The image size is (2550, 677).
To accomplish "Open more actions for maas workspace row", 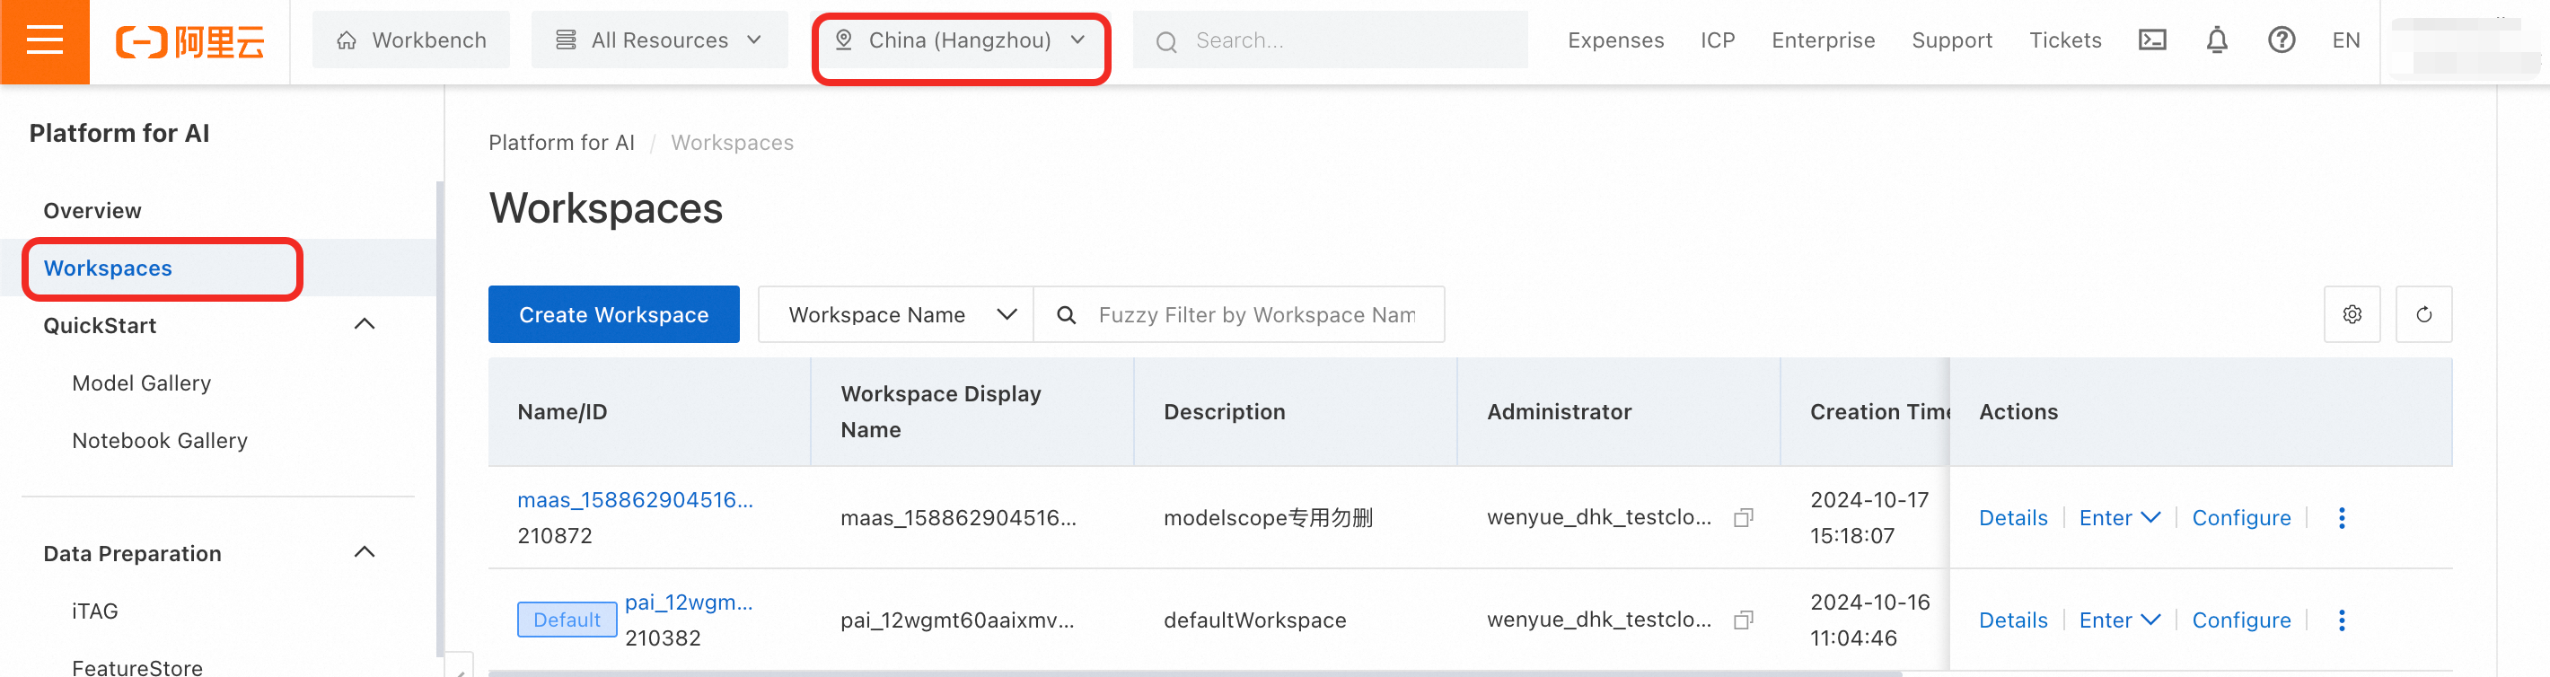I will coord(2341,518).
